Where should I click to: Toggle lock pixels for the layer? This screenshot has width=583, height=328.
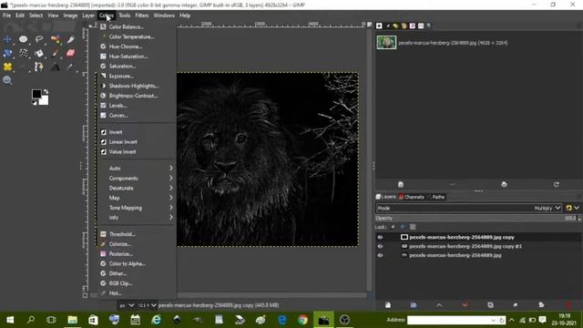393,227
